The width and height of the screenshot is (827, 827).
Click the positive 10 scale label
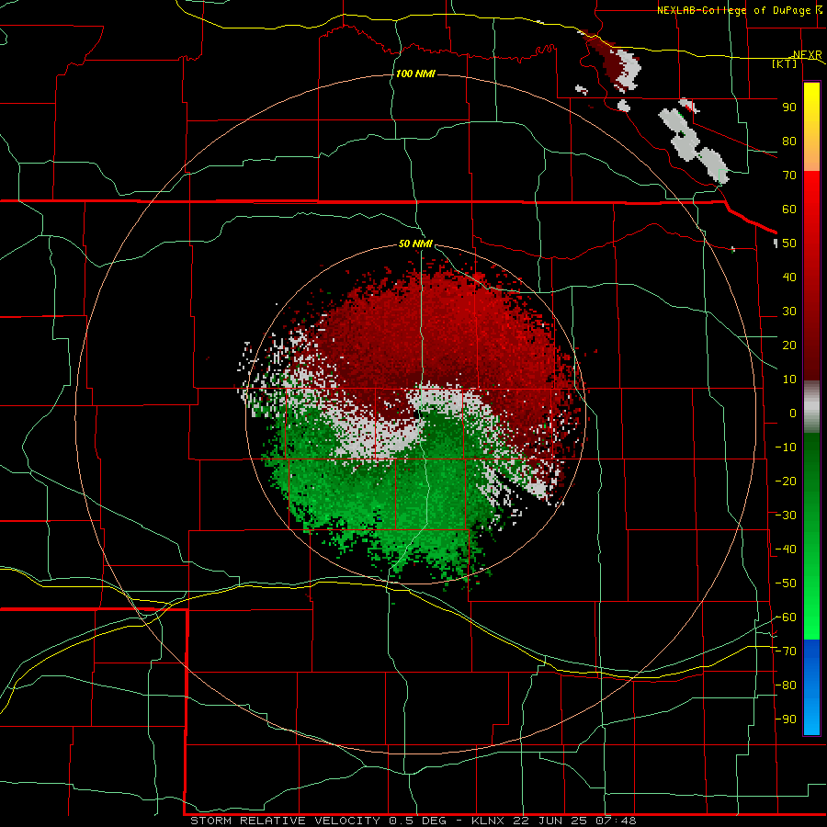[x=789, y=380]
